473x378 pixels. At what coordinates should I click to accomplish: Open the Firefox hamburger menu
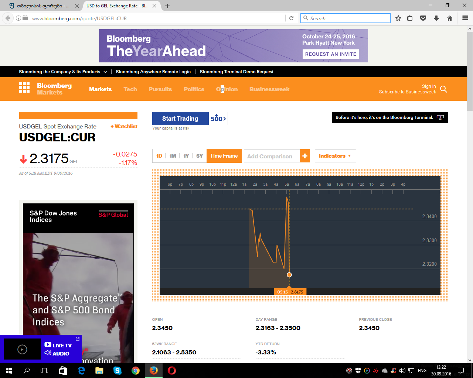[465, 18]
